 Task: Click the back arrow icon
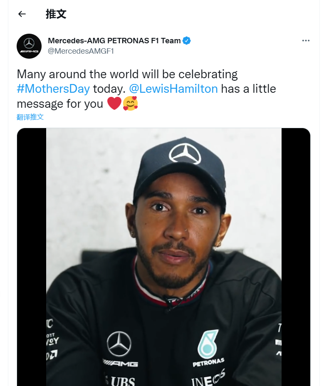click(22, 14)
